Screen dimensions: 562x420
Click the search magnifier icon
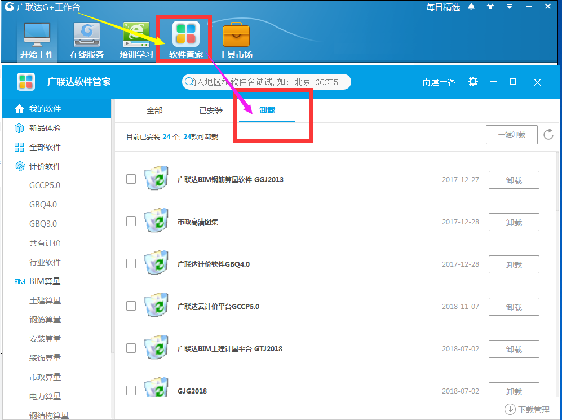click(189, 82)
